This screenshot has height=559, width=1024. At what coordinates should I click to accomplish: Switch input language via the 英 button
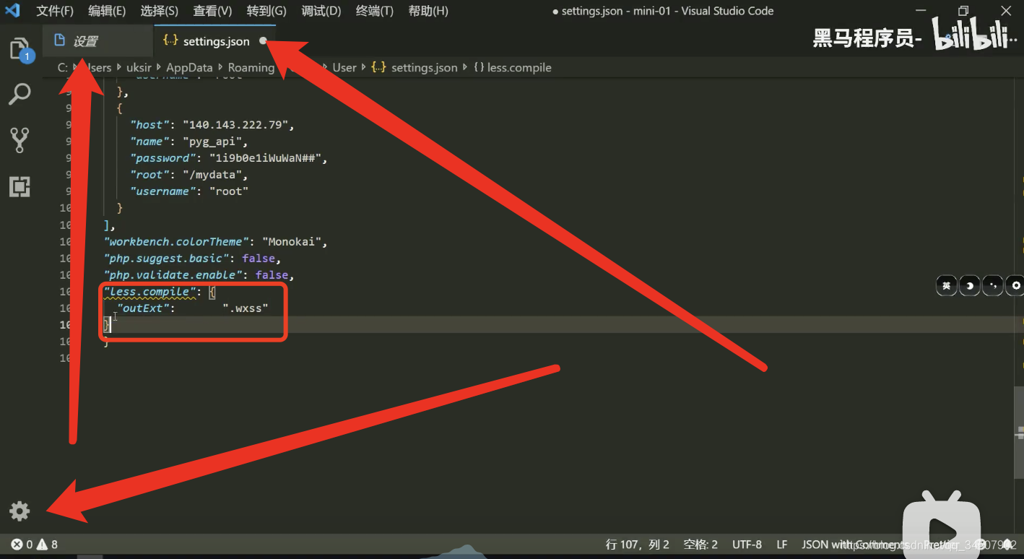pos(946,285)
